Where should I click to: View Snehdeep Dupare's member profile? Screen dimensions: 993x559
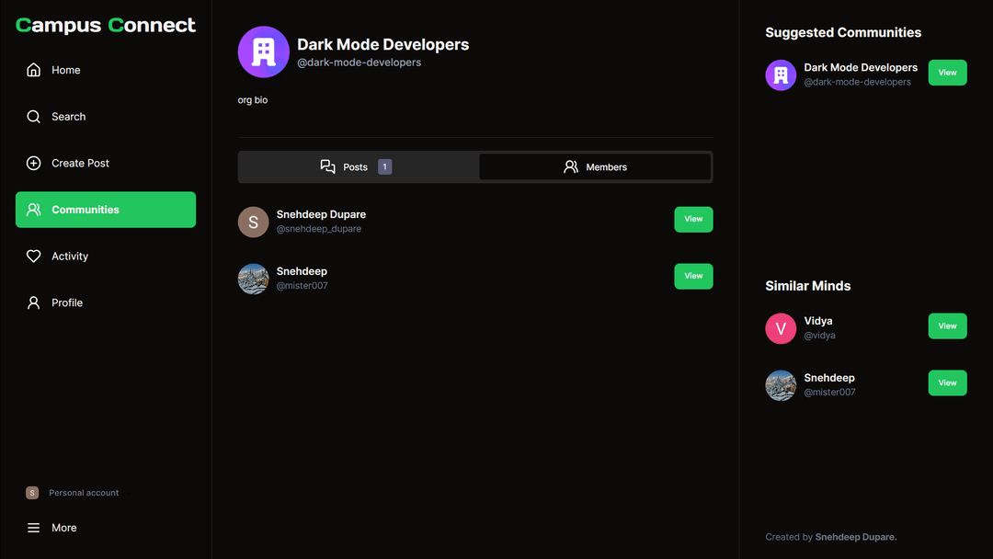pos(693,220)
